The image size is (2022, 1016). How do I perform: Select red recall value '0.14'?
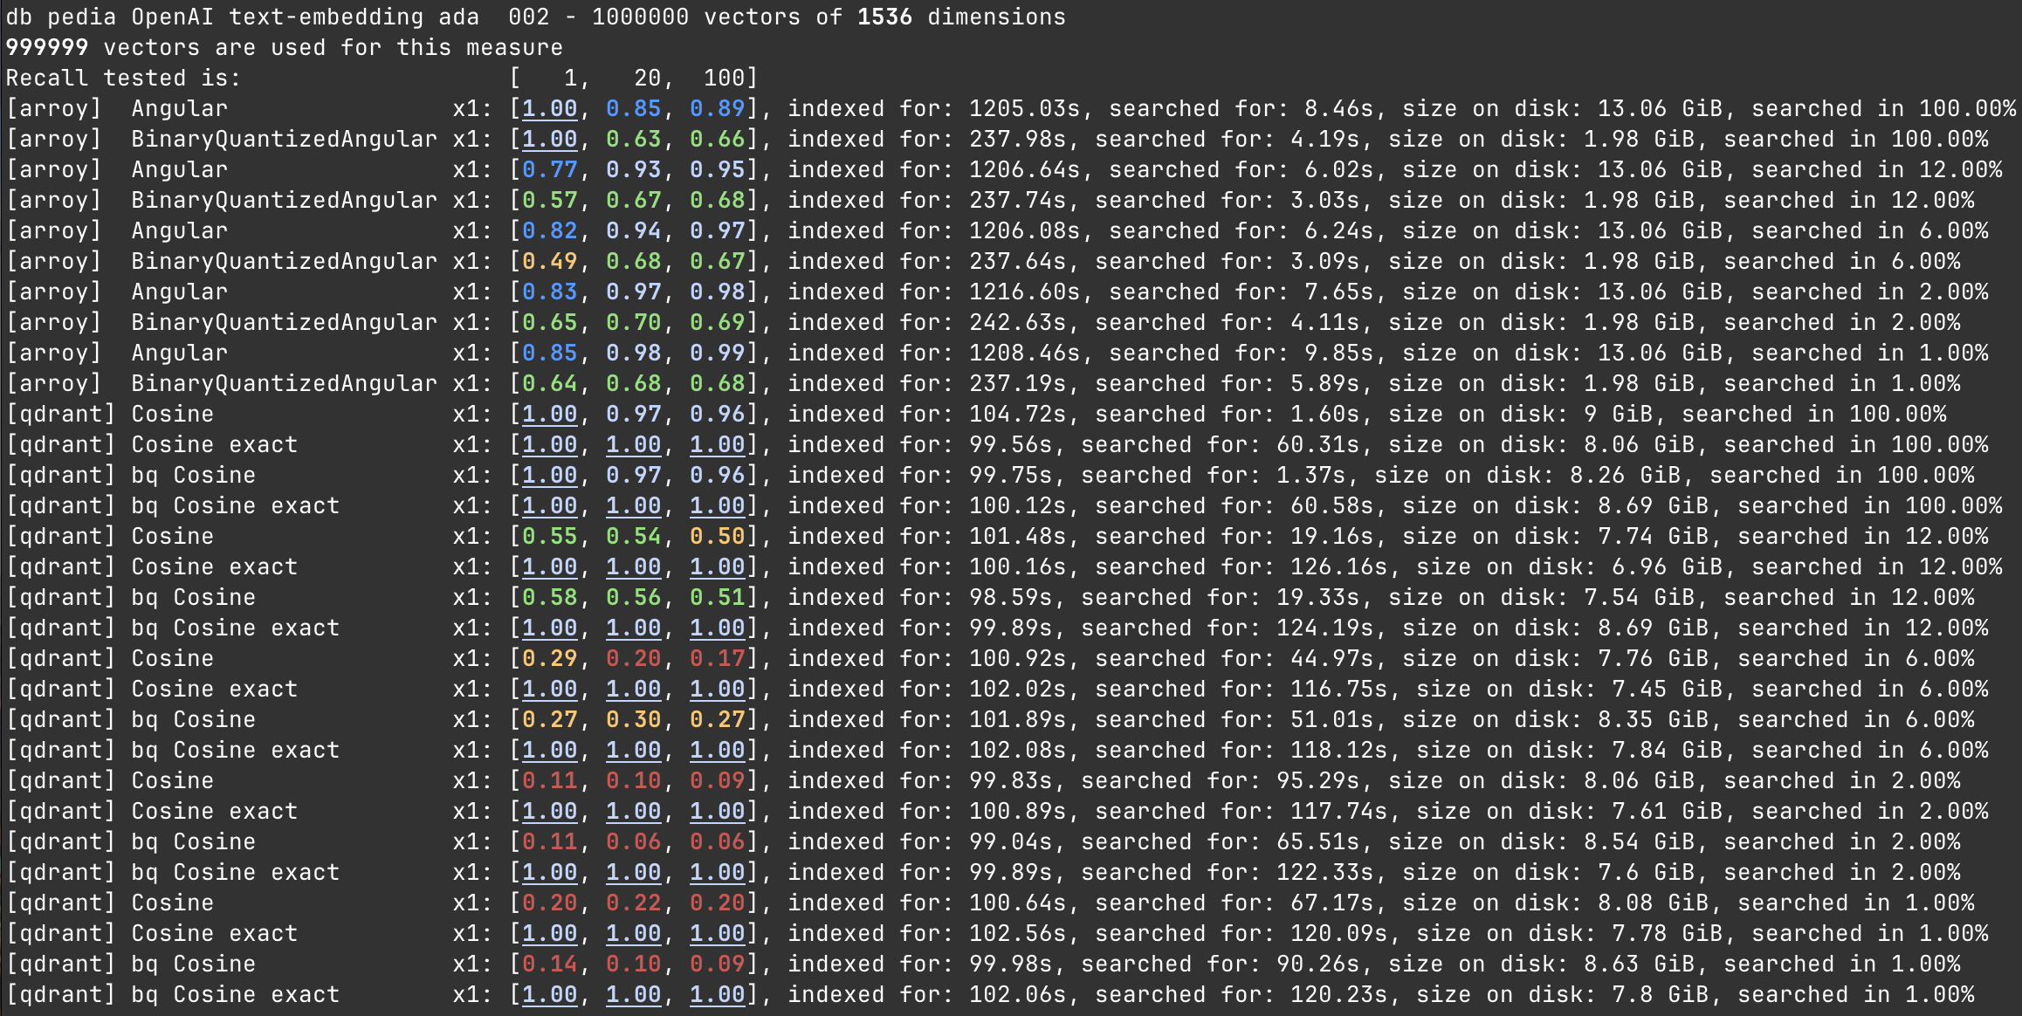click(x=549, y=964)
